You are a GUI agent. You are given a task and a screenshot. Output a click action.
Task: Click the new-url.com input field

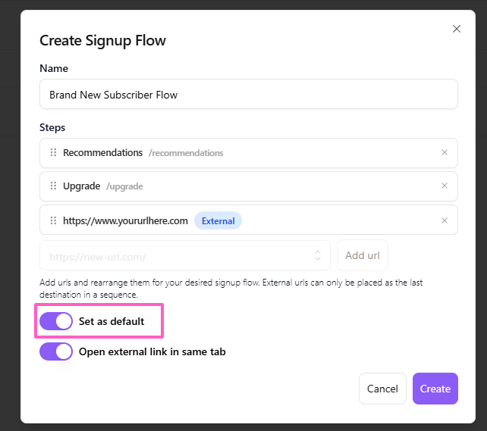174,256
